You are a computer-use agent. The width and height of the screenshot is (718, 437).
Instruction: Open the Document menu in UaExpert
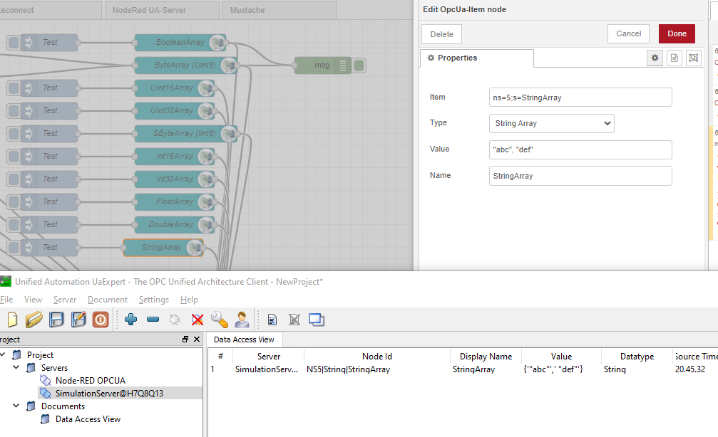point(107,299)
